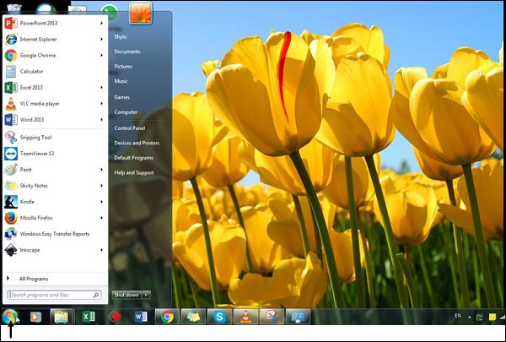506x342 pixels.
Task: Open the red diamond taskbar app
Action: 115,317
